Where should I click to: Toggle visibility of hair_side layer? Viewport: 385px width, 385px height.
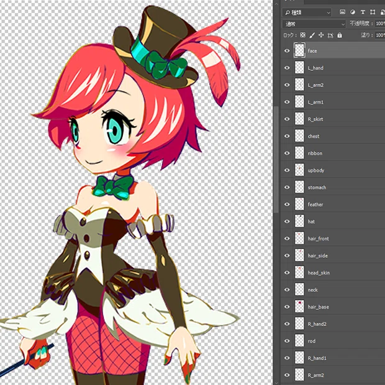[287, 256]
